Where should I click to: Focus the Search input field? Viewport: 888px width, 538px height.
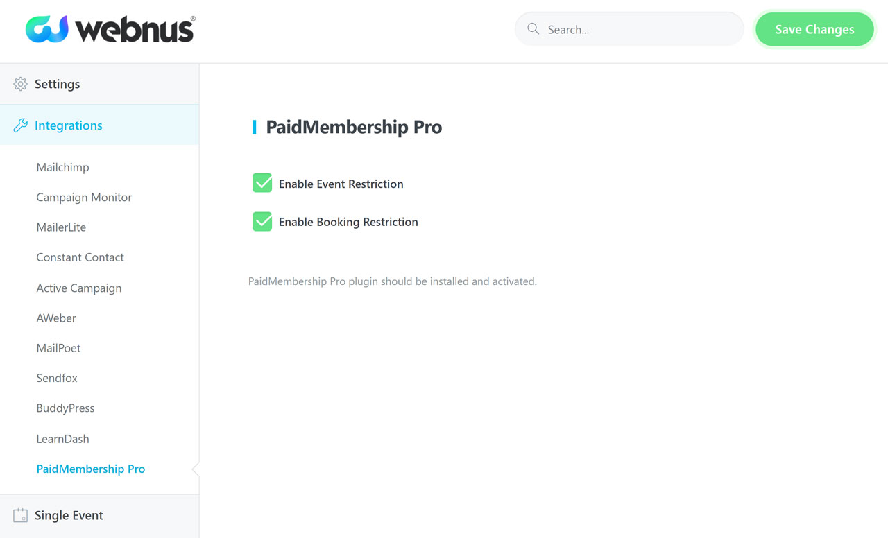(x=629, y=29)
